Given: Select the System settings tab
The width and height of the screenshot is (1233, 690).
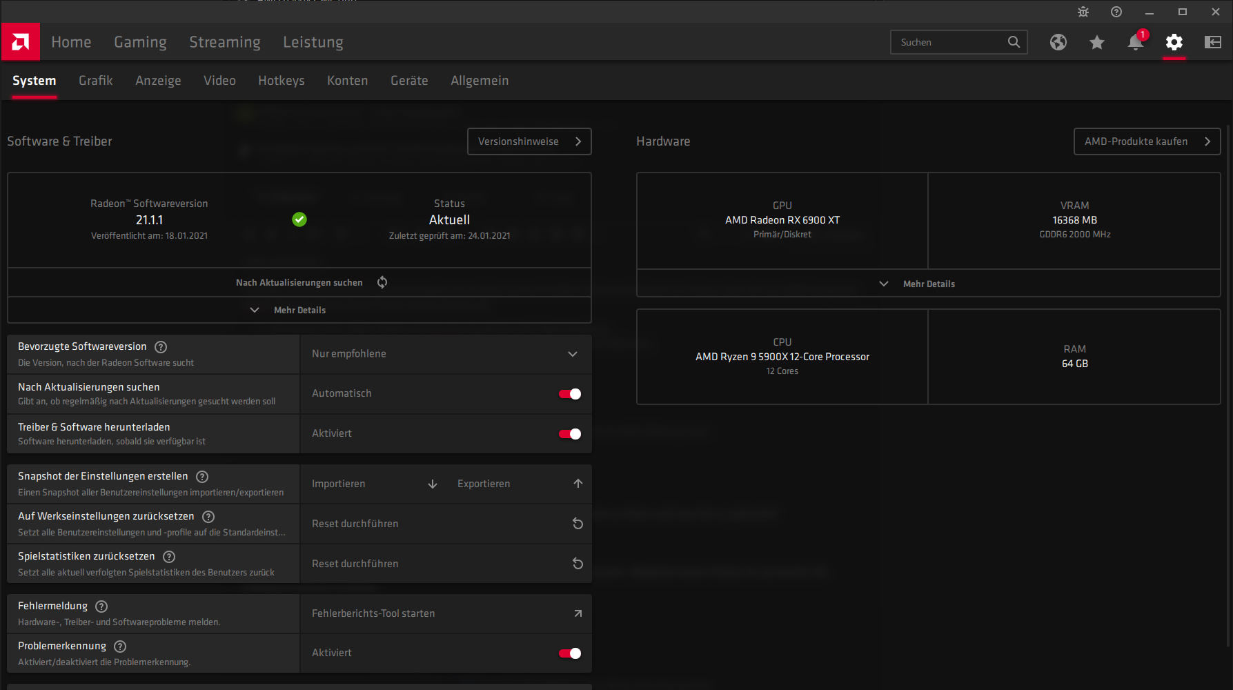Looking at the screenshot, I should click(x=34, y=81).
